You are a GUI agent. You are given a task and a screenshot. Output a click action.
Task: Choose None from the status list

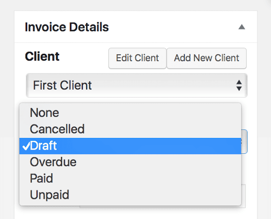coord(131,113)
